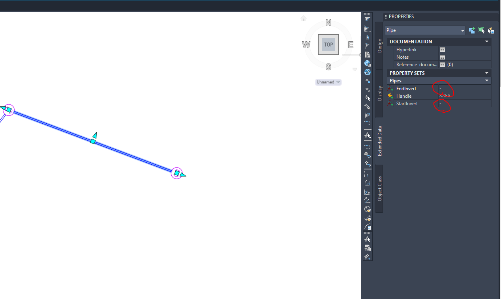
Task: Open the Quick Select tool in Properties palette
Action: click(x=491, y=30)
